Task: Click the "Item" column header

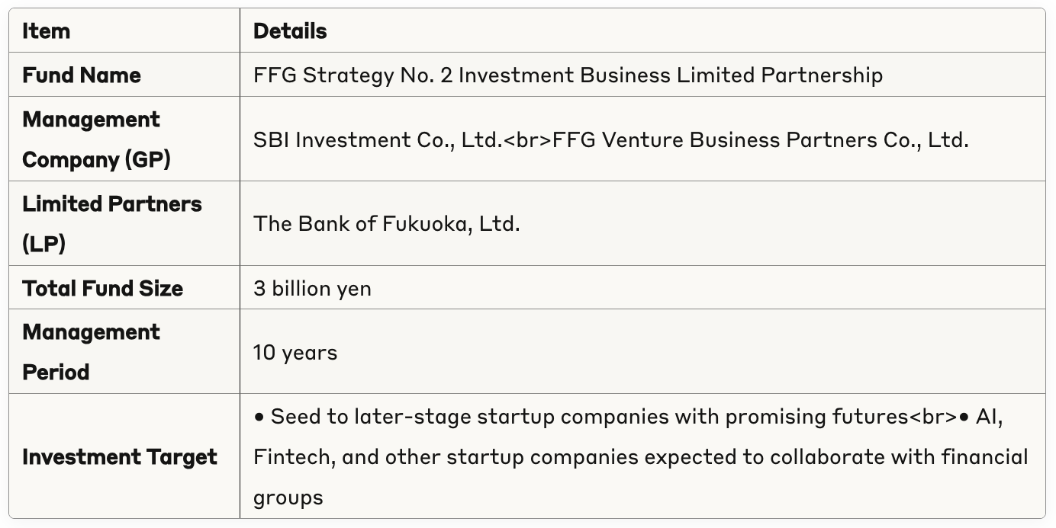Action: coord(46,31)
